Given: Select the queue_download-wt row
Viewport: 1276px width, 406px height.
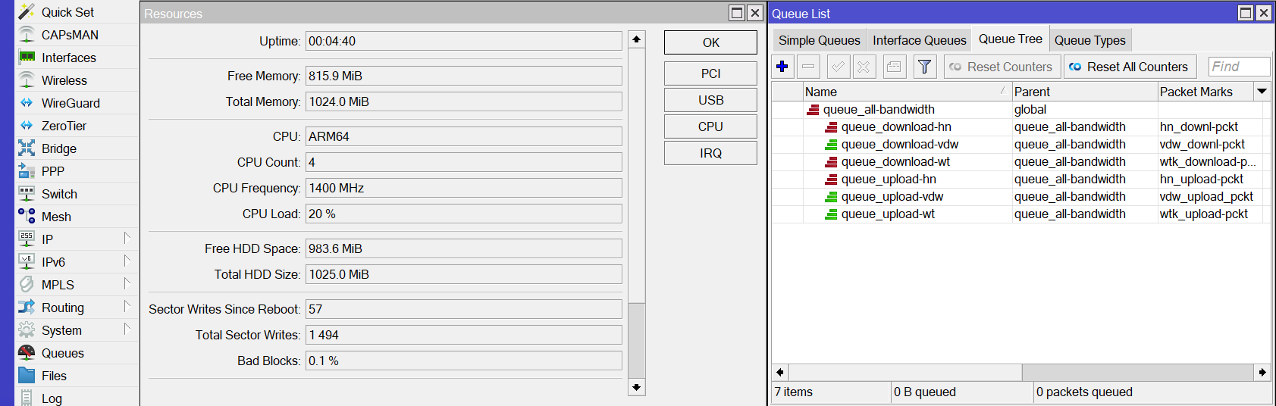Looking at the screenshot, I should (x=1020, y=161).
